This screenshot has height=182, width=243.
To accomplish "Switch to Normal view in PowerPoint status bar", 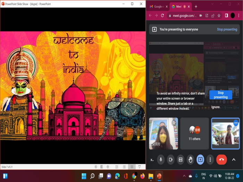I will tap(117, 167).
